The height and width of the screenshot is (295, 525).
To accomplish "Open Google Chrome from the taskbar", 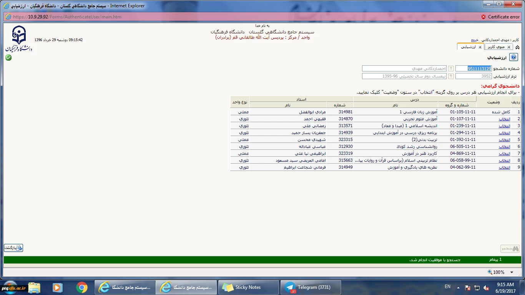I will [81, 287].
